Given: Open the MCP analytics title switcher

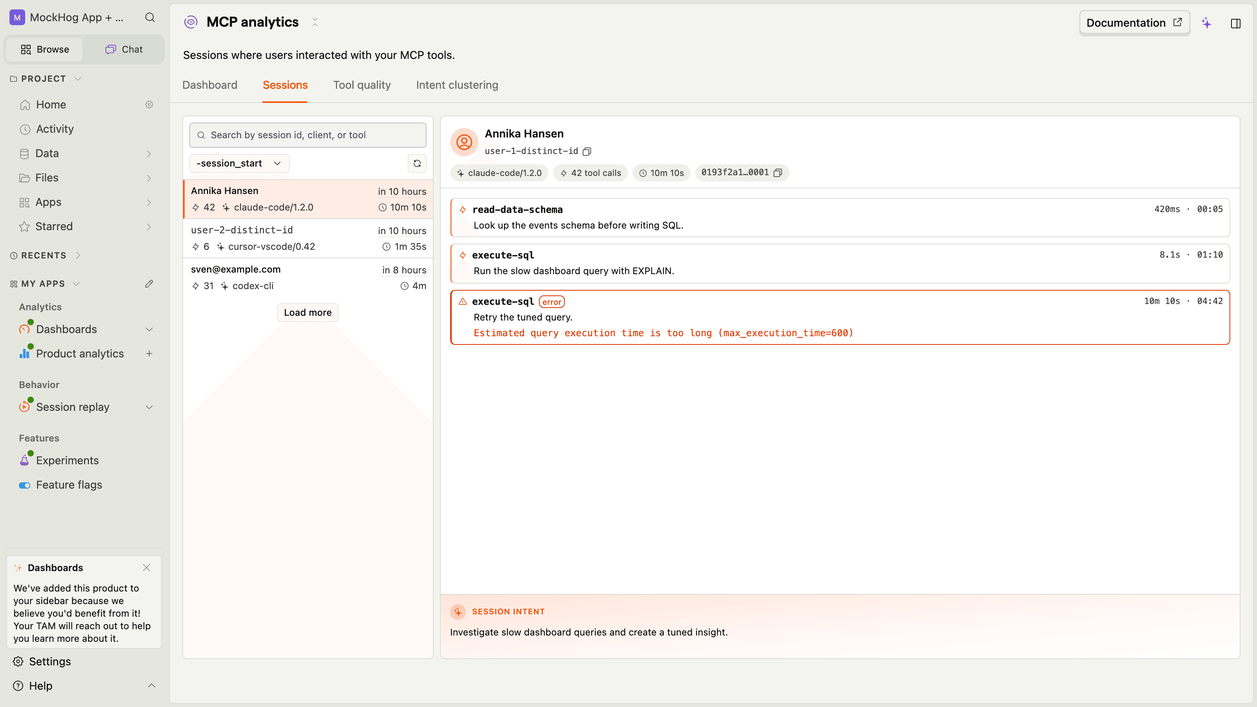Looking at the screenshot, I should point(315,22).
